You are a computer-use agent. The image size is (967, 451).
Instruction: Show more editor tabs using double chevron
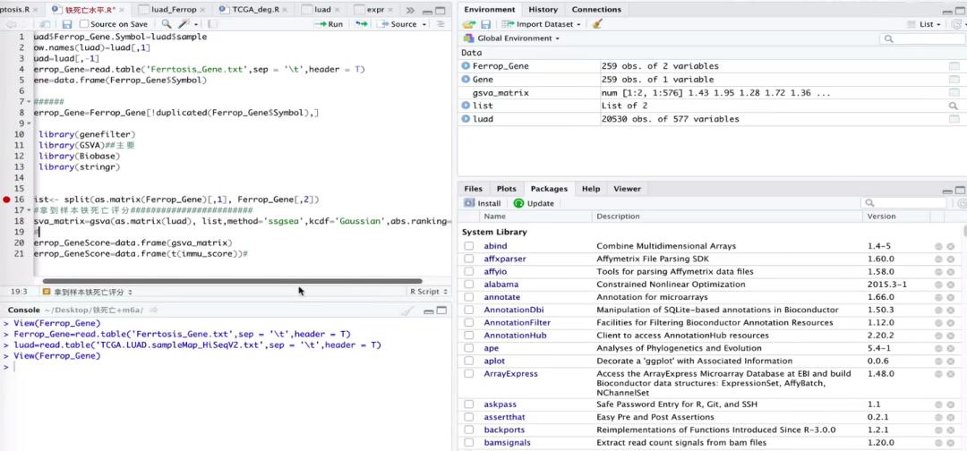[x=411, y=11]
